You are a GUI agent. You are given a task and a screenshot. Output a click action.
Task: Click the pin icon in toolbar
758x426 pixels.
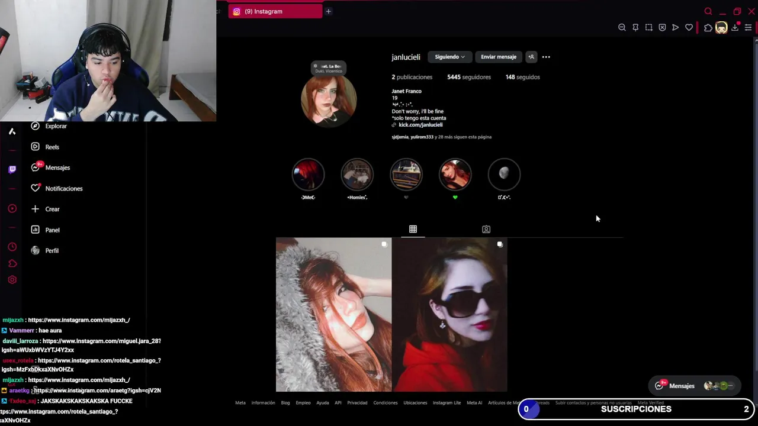(635, 27)
